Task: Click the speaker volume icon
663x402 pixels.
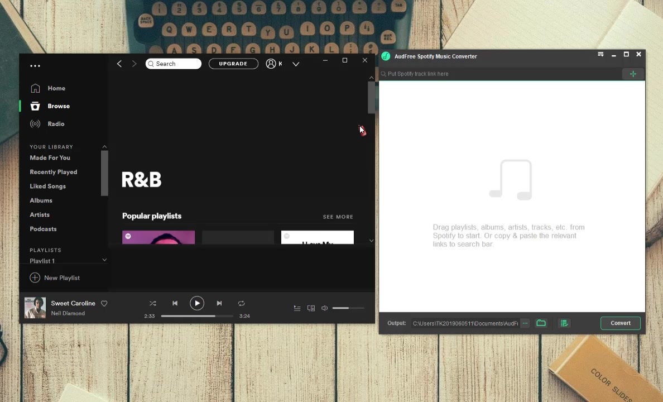Action: click(324, 308)
